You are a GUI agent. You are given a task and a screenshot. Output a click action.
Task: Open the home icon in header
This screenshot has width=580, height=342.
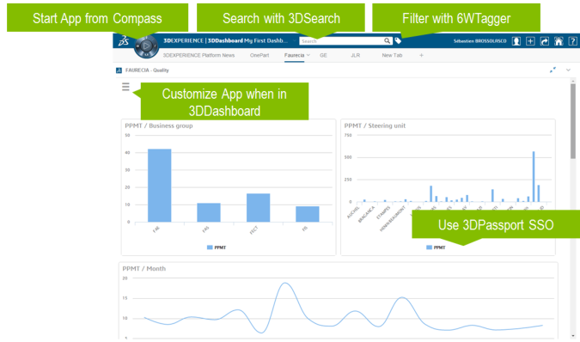tap(559, 41)
